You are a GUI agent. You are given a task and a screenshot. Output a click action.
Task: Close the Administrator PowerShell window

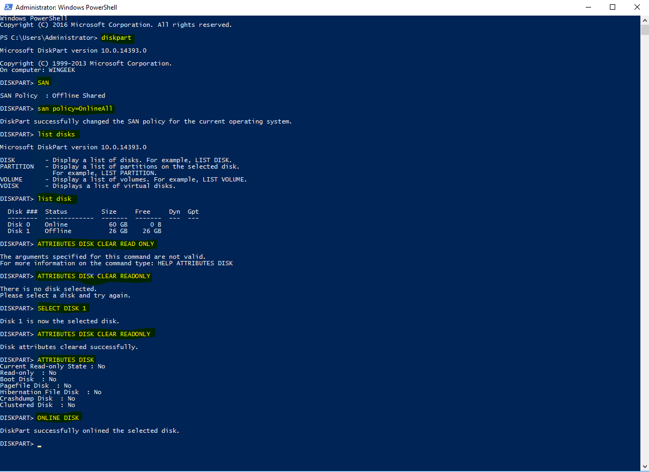637,8
